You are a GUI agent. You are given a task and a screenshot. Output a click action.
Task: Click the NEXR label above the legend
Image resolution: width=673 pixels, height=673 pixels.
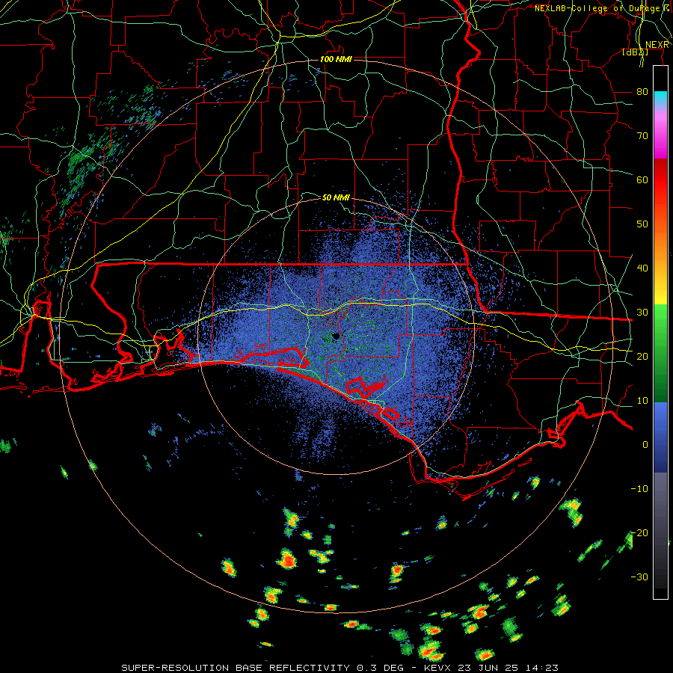(657, 45)
